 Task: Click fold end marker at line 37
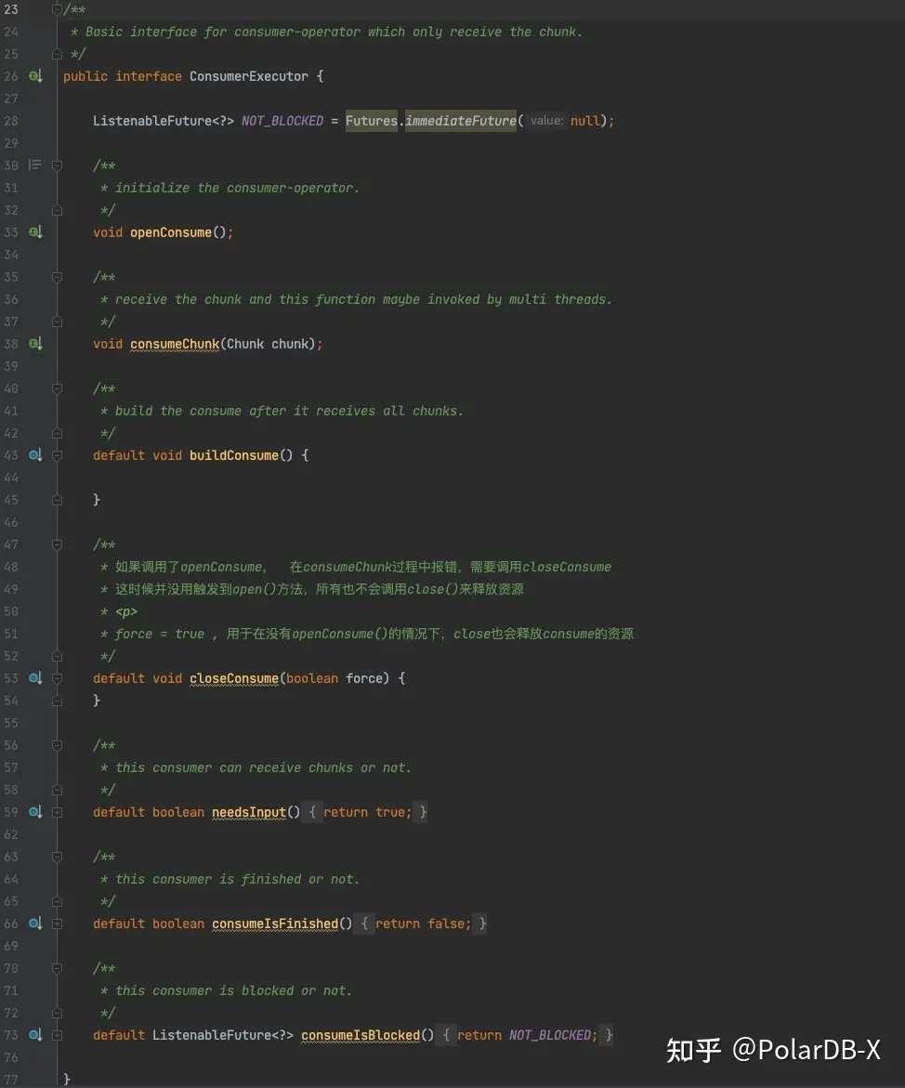point(58,321)
